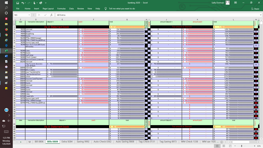
Task: Open File Explorer from the taskbar
Action: (x=6, y=24)
